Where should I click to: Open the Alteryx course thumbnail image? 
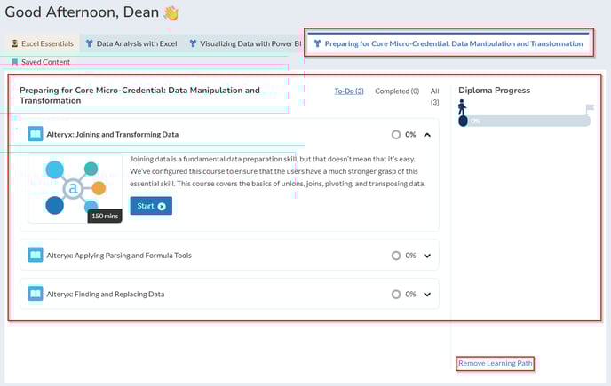point(75,188)
